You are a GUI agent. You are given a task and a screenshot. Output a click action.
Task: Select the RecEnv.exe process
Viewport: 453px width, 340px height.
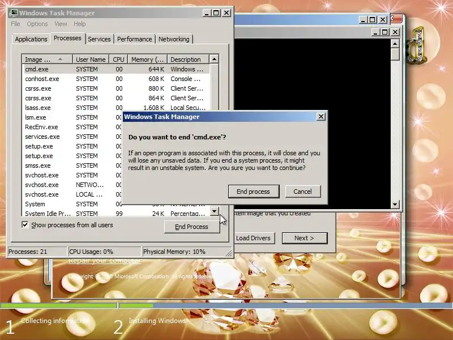pyautogui.click(x=72, y=127)
